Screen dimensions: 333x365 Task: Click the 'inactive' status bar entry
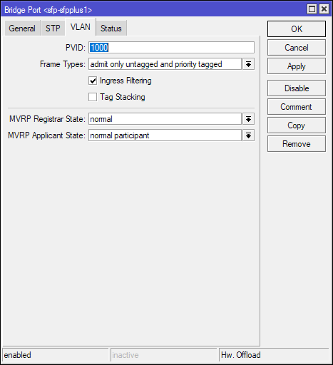164,355
